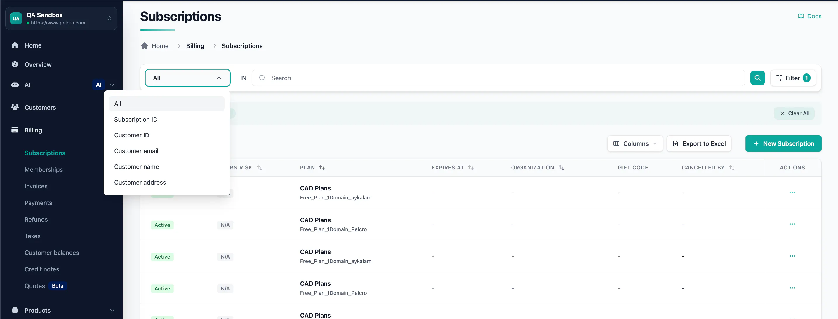Viewport: 838px width, 319px height.
Task: Open the Customers sidebar section
Action: pos(40,107)
